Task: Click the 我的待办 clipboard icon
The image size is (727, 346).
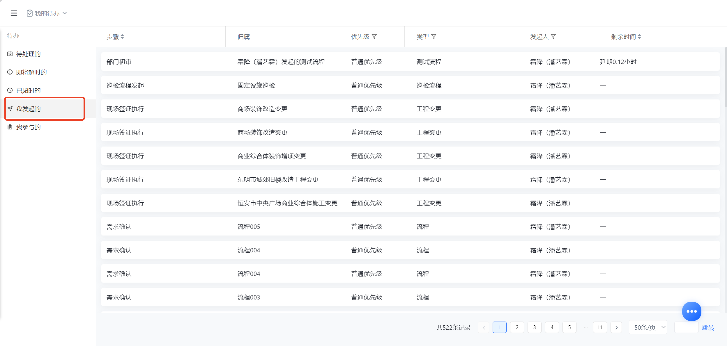Action: (29, 13)
